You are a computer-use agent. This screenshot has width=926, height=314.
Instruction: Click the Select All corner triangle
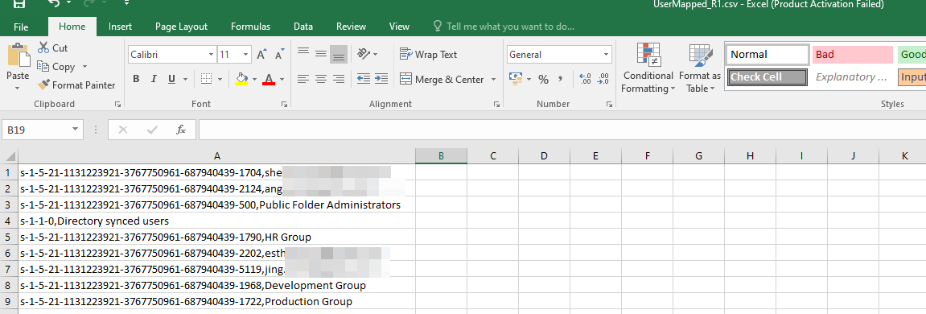click(10, 157)
